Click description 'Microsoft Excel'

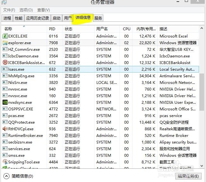(x=173, y=36)
